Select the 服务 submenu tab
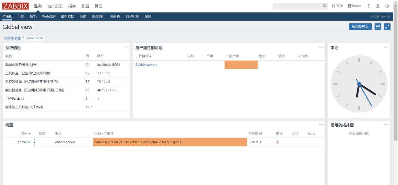398x185 pixels. [x=148, y=17]
